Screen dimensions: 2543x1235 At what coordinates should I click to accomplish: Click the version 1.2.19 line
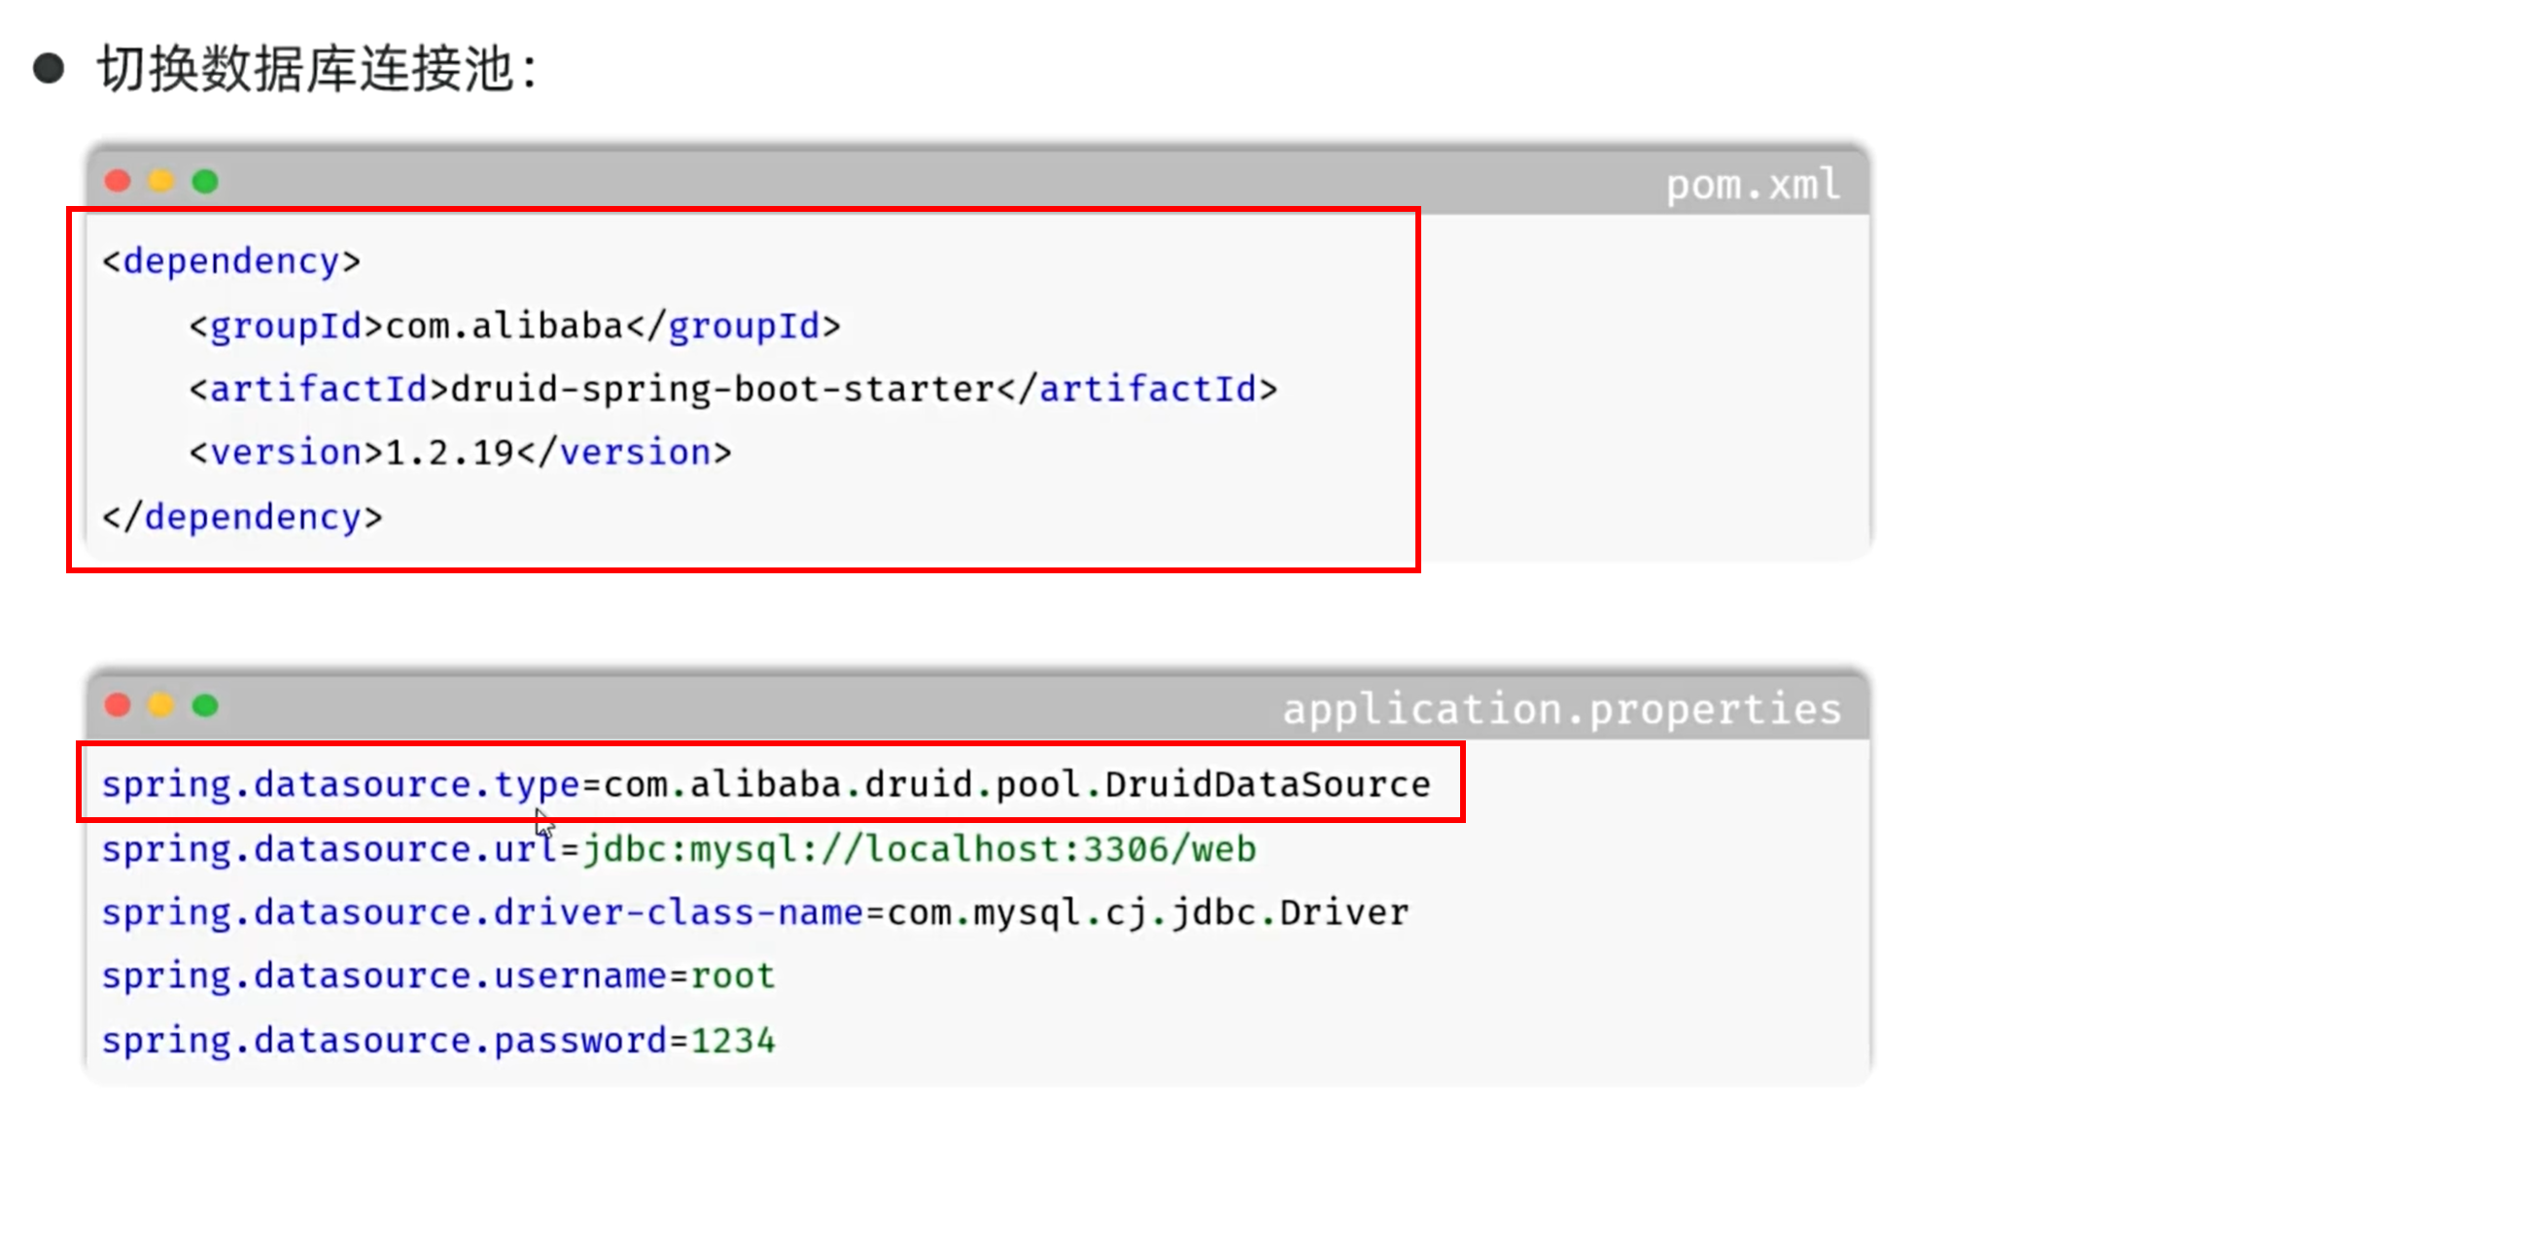(x=460, y=453)
